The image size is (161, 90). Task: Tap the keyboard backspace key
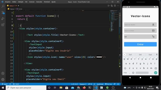(156, 68)
